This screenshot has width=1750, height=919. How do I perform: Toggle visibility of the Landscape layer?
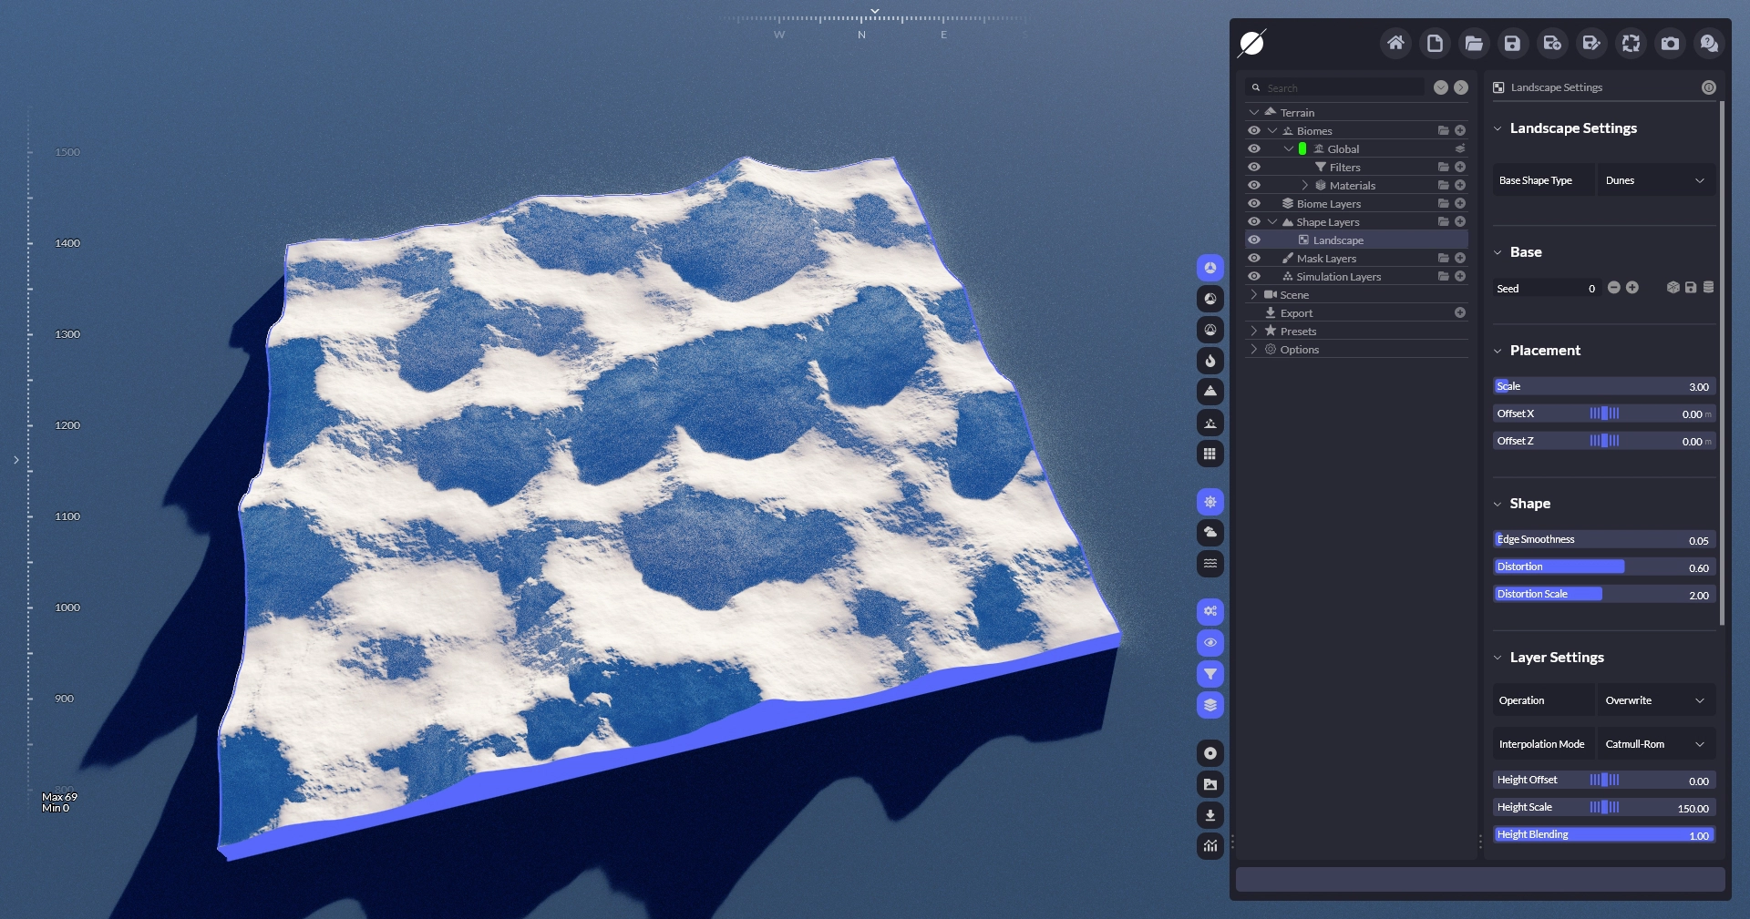tap(1254, 240)
